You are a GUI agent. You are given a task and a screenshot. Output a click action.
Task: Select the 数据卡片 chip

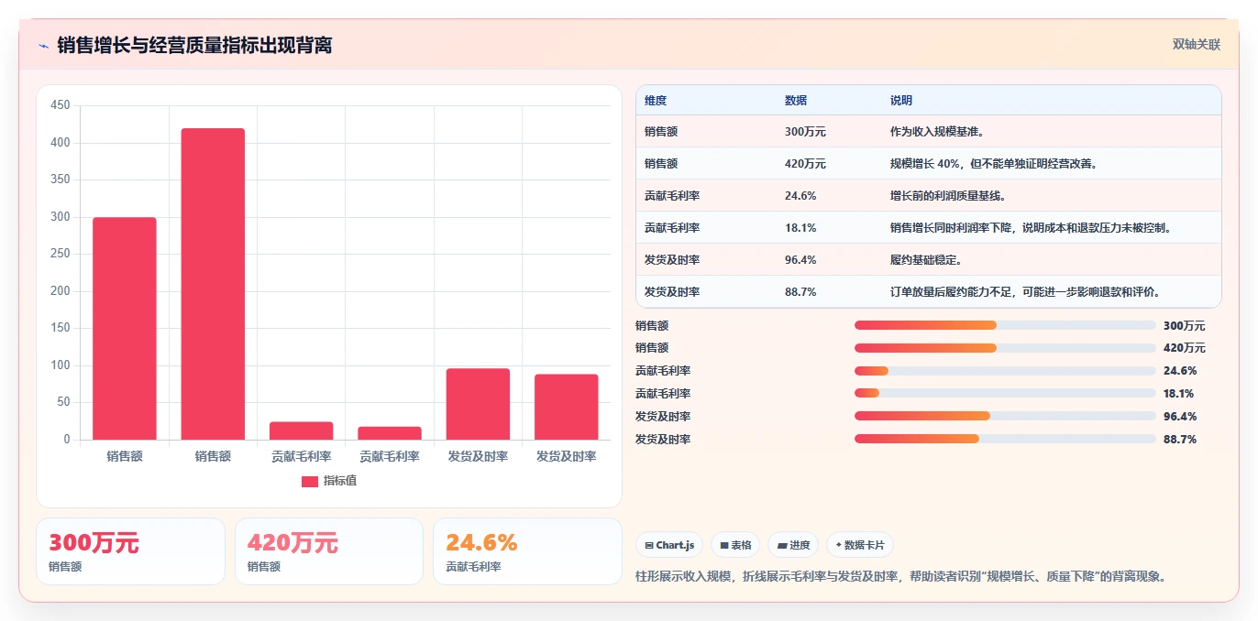coord(860,545)
